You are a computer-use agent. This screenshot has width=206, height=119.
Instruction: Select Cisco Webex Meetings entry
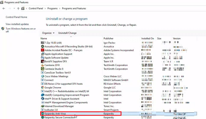(x=56, y=76)
